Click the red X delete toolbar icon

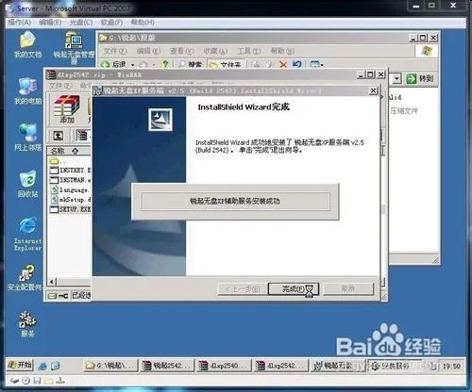[283, 64]
